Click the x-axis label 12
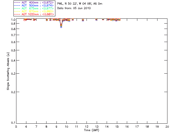The width and height of the screenshot is (172, 137). 87,127
